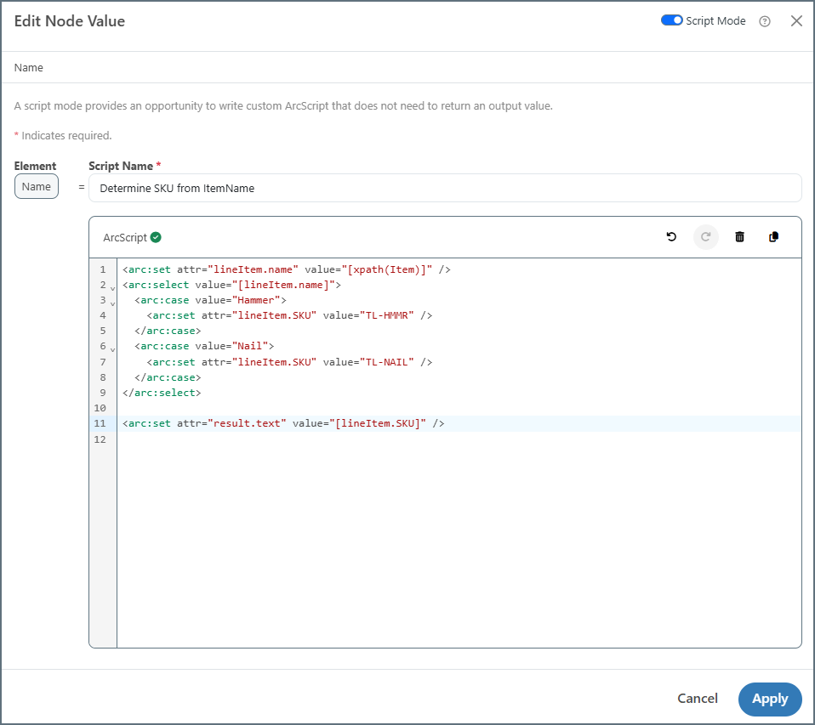Viewport: 815px width, 725px height.
Task: Collapse the Nail arc:case fold on line 6
Action: tap(112, 348)
